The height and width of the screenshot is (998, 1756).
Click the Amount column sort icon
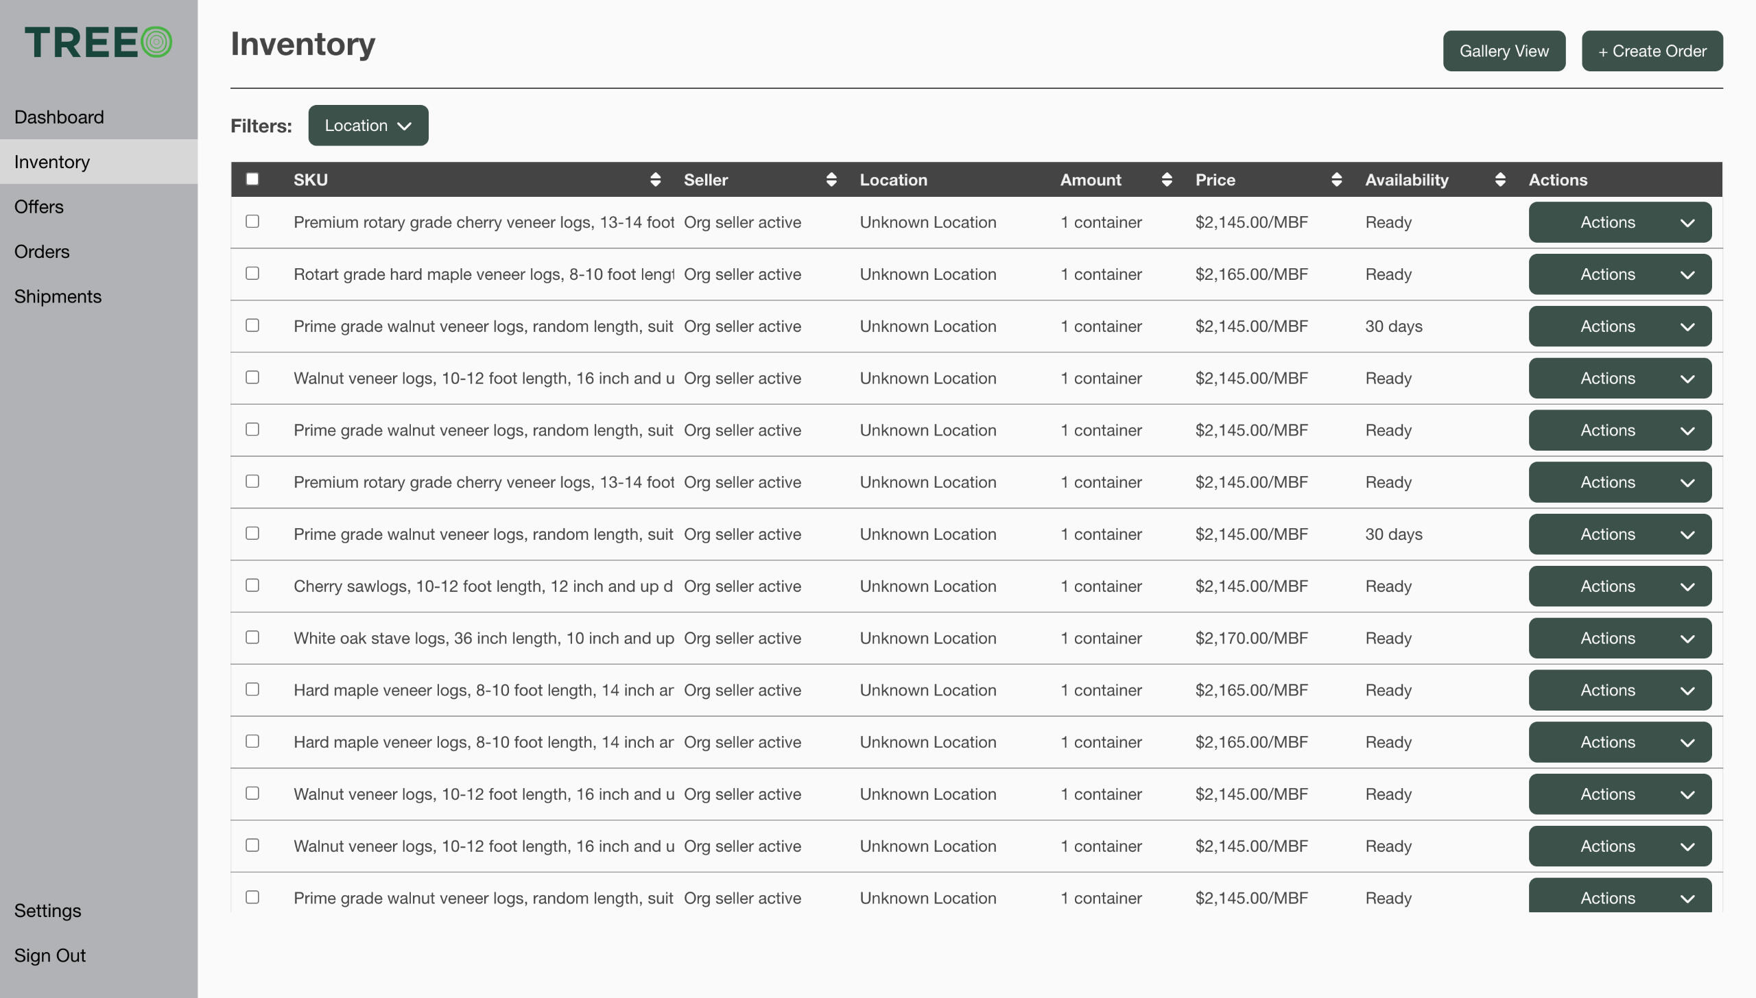pos(1167,180)
